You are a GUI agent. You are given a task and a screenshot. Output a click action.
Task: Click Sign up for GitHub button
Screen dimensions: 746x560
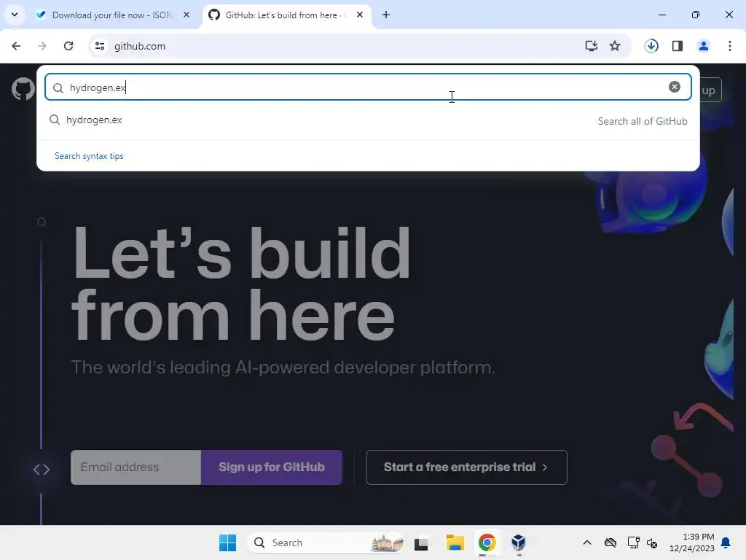point(271,467)
